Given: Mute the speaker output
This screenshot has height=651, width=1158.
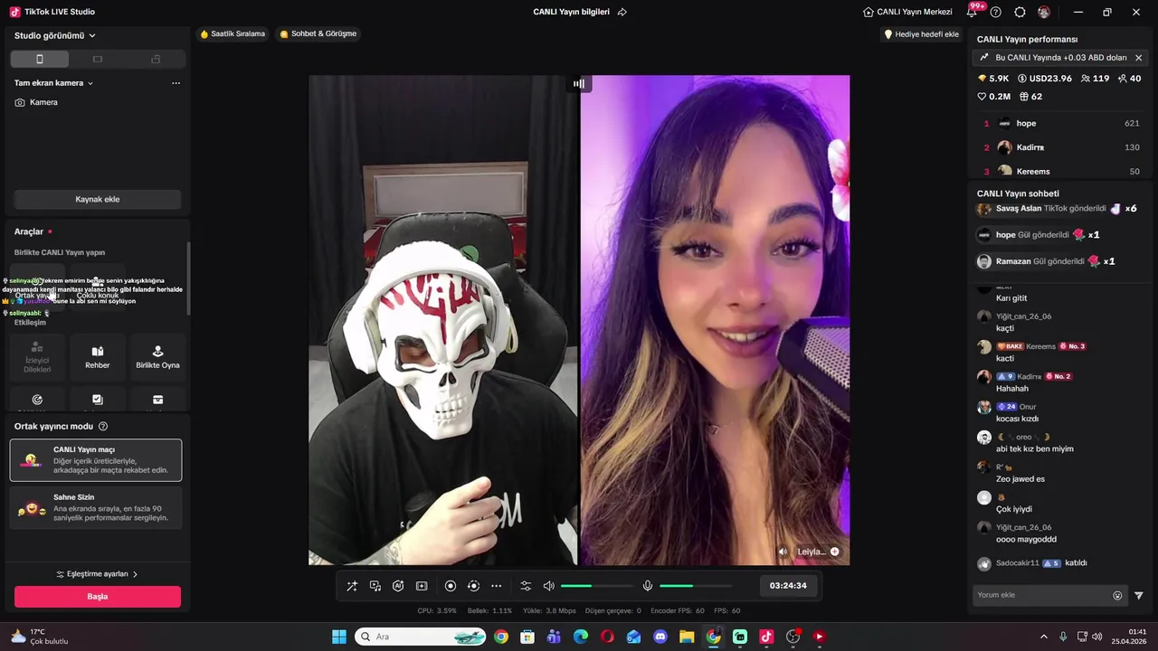Looking at the screenshot, I should click(548, 586).
